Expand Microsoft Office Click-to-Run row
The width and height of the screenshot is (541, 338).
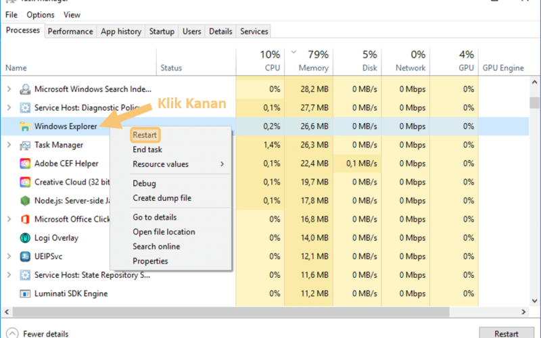9,219
